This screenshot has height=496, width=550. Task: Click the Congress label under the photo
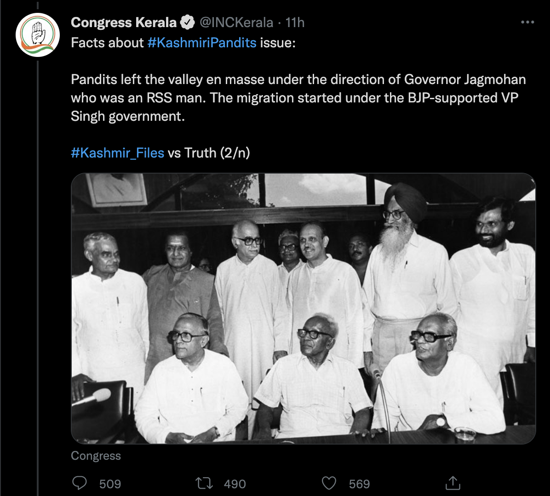[96, 456]
